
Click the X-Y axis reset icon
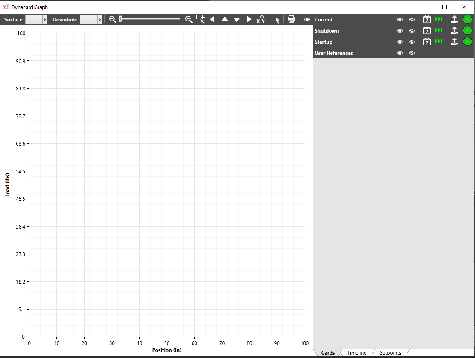tap(261, 19)
